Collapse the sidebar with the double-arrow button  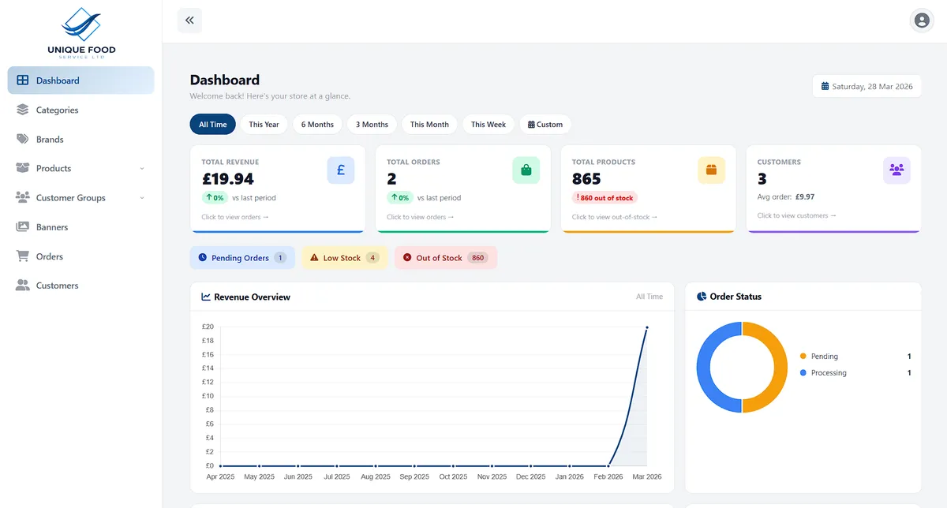[x=189, y=20]
